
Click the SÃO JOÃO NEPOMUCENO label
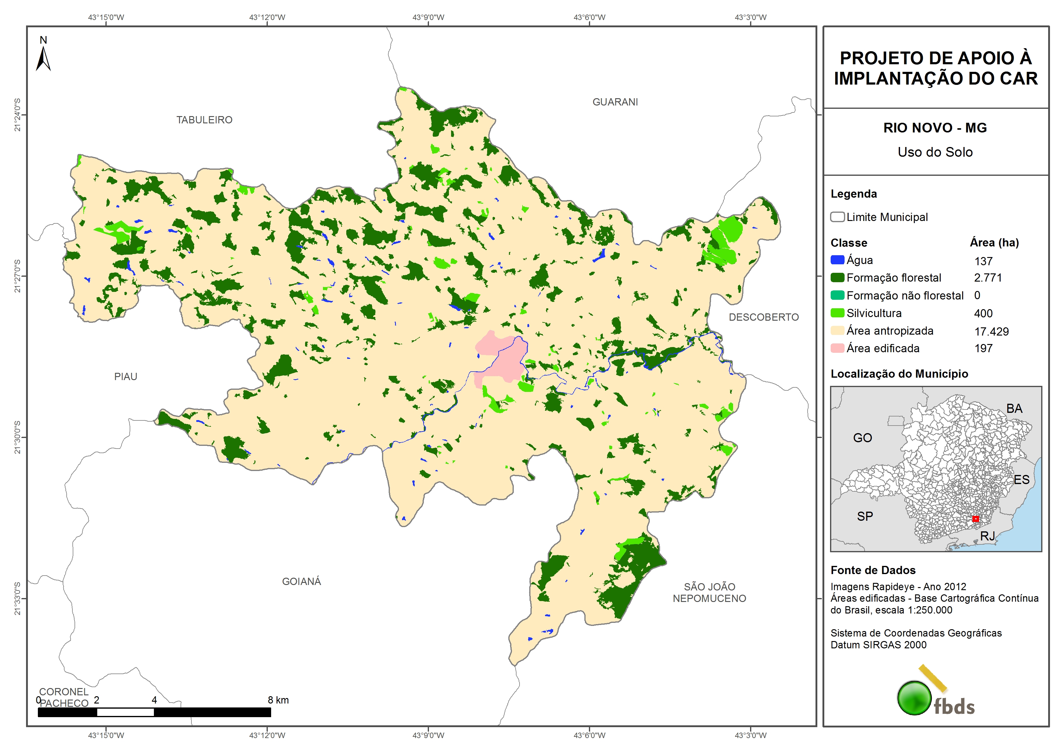click(709, 593)
